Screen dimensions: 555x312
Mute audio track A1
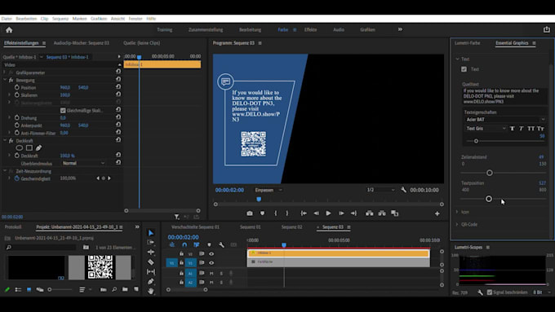coord(211,273)
